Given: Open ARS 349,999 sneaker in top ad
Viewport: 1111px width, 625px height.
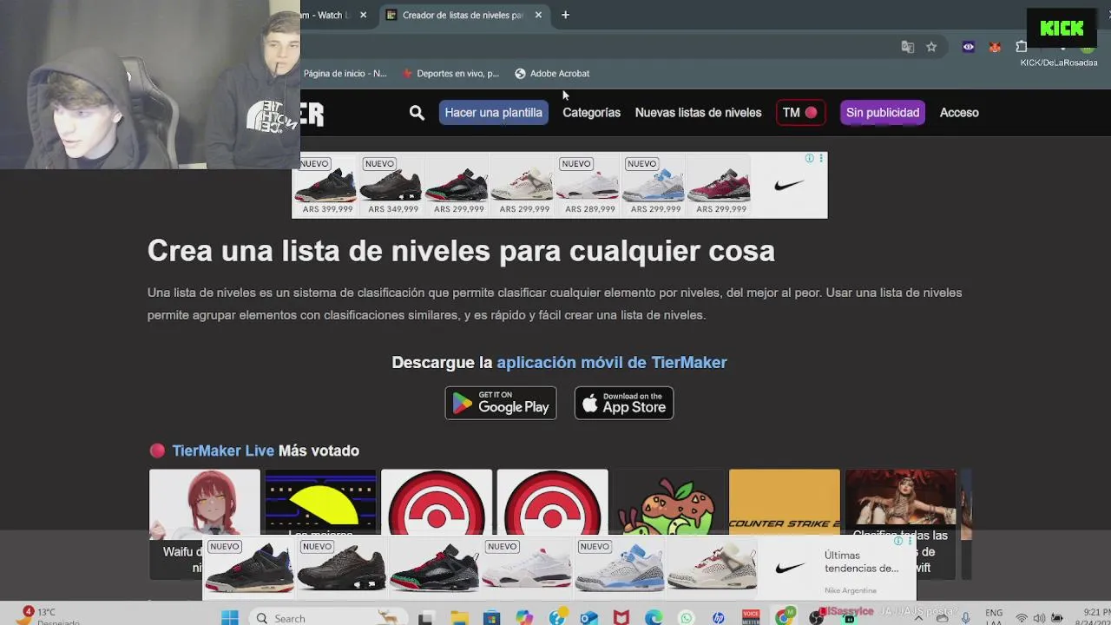Looking at the screenshot, I should coord(392,185).
